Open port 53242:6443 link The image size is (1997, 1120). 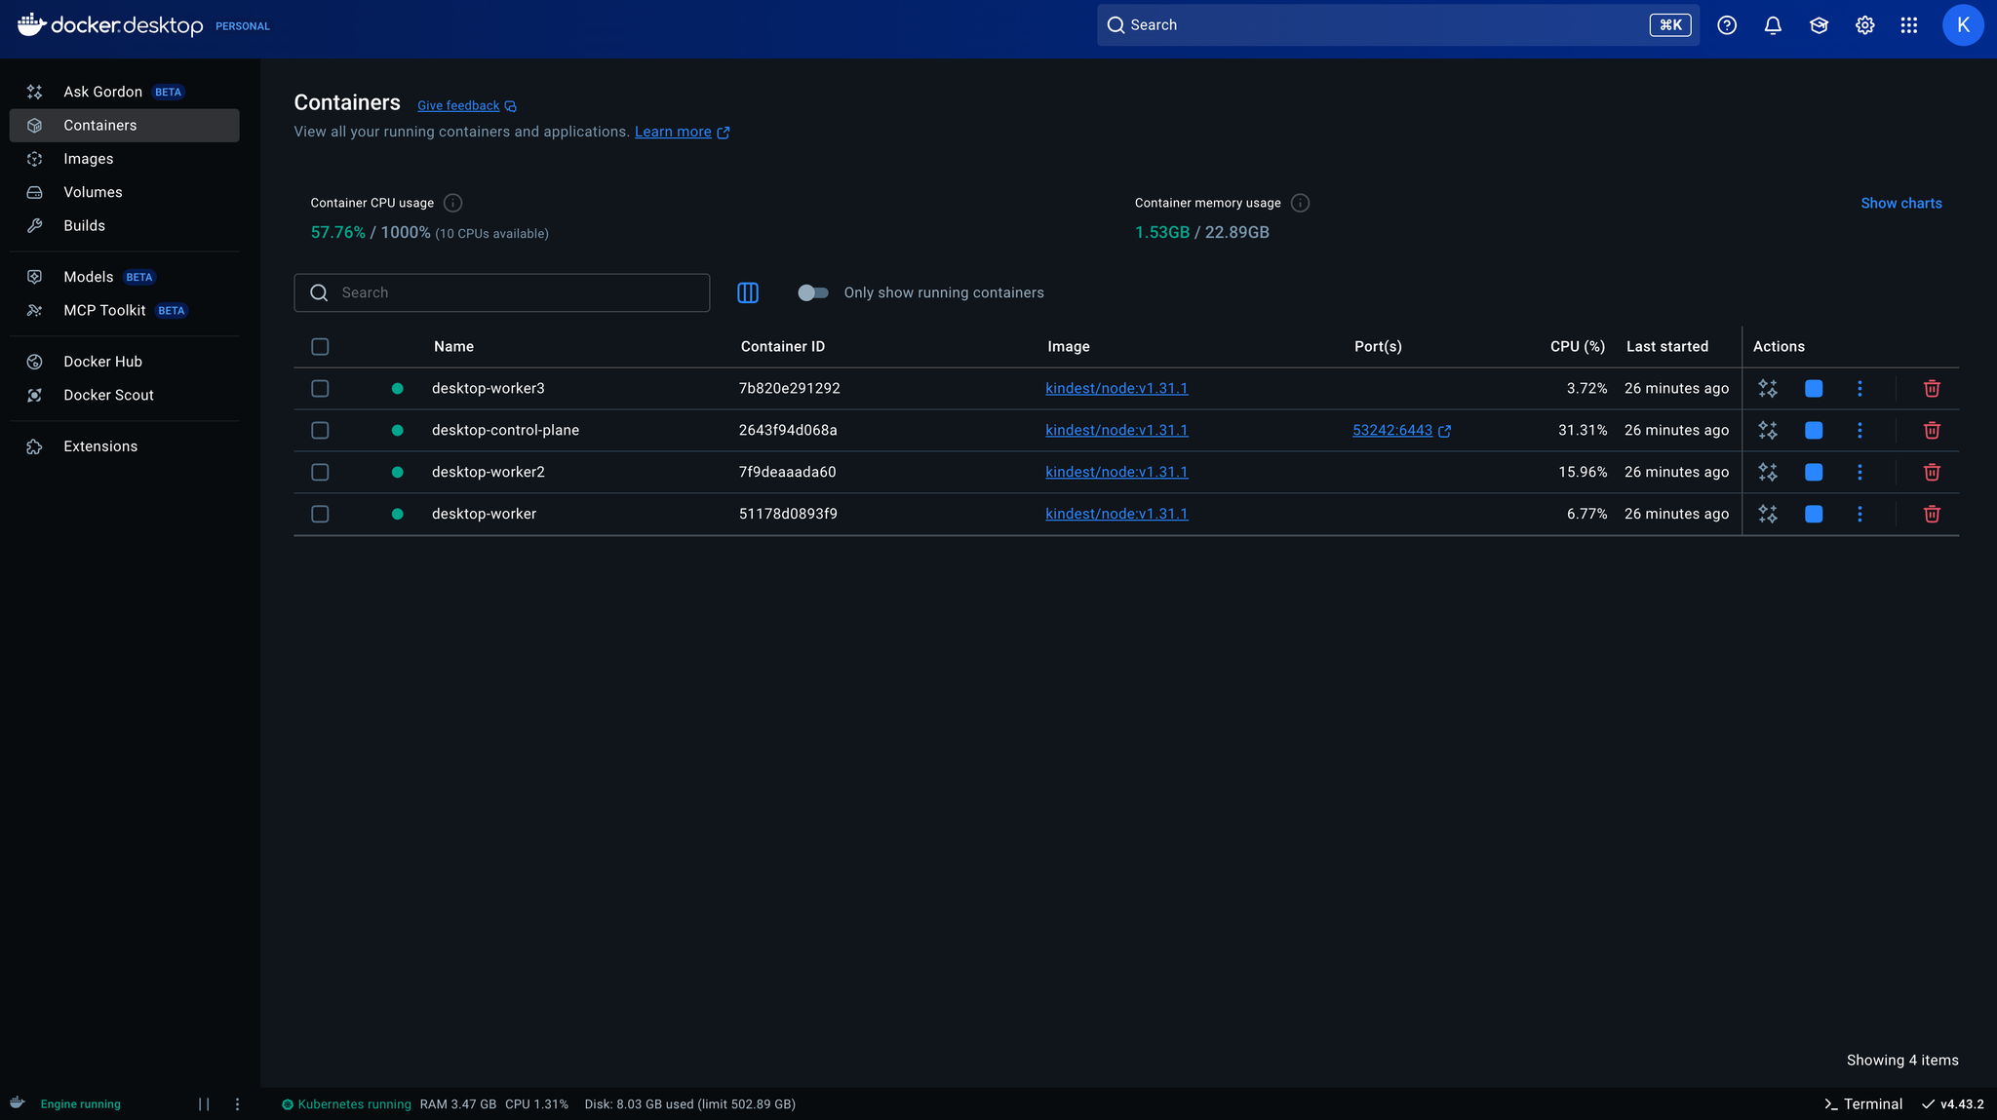[x=1401, y=430]
